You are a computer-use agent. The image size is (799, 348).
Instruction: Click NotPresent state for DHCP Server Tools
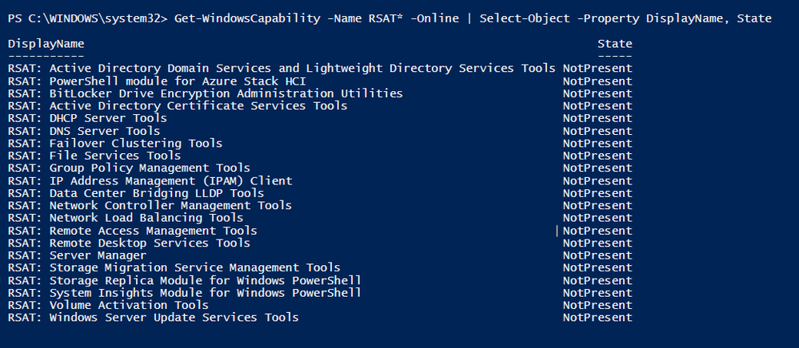597,118
